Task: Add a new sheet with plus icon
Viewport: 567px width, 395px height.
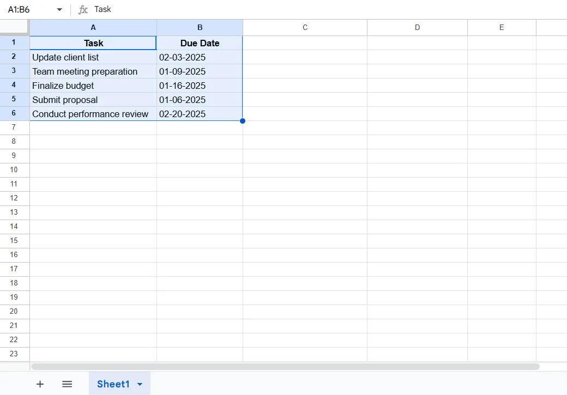Action: 40,384
